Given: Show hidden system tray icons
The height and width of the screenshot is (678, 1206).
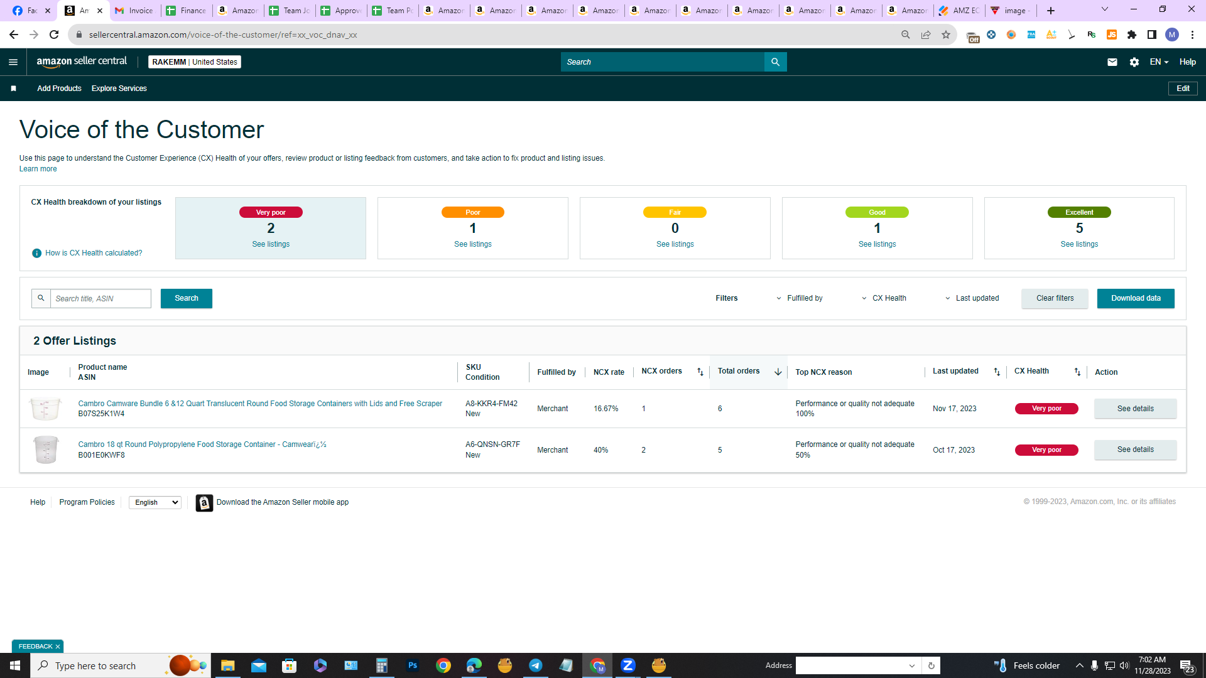Looking at the screenshot, I should click(x=1079, y=665).
